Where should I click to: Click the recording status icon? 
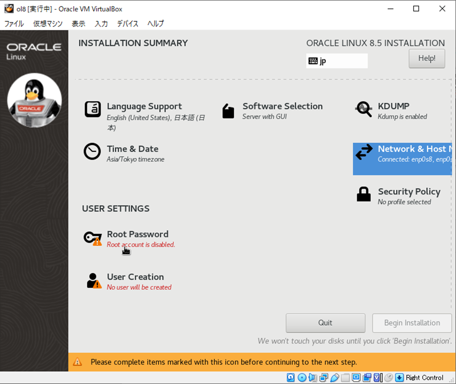coord(367,377)
